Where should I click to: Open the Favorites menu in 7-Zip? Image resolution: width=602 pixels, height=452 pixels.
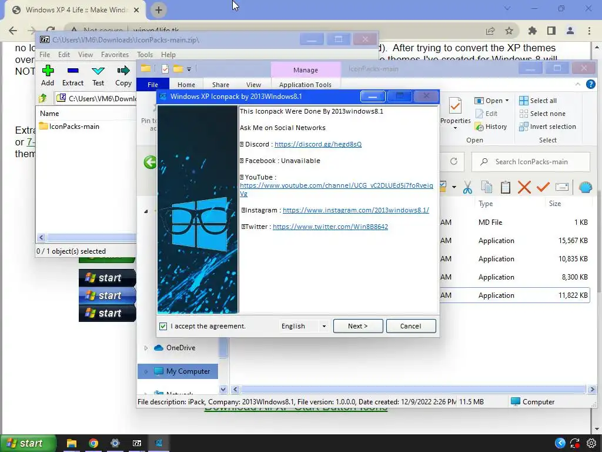click(x=115, y=55)
